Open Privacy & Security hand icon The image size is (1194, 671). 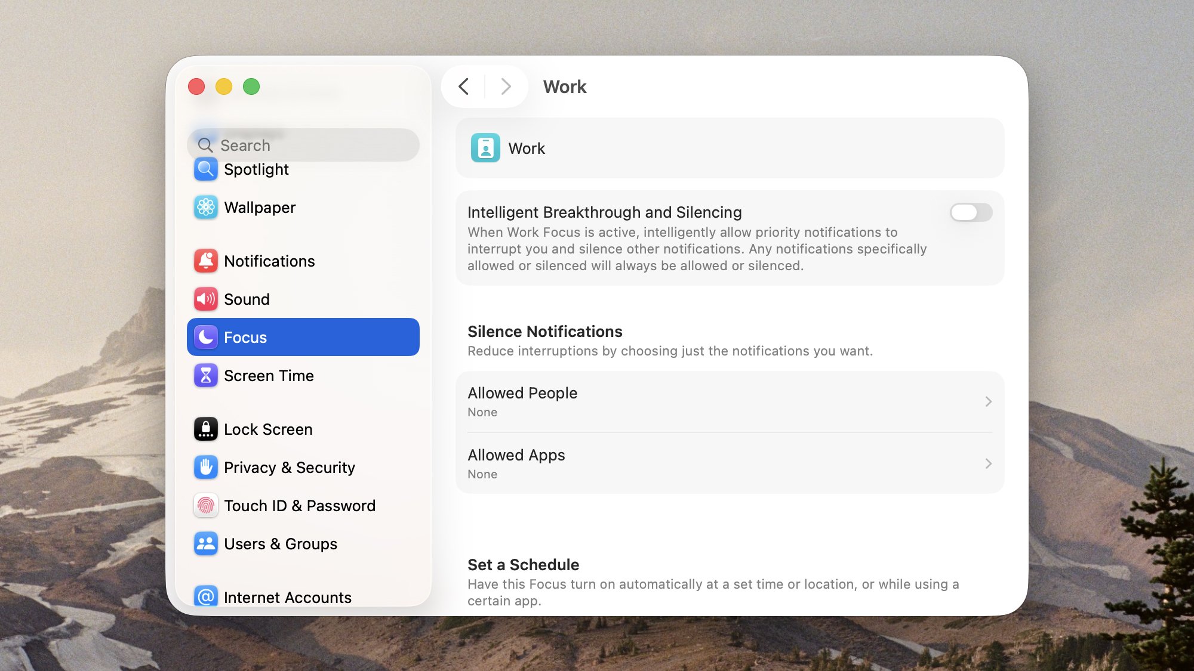[x=206, y=468]
